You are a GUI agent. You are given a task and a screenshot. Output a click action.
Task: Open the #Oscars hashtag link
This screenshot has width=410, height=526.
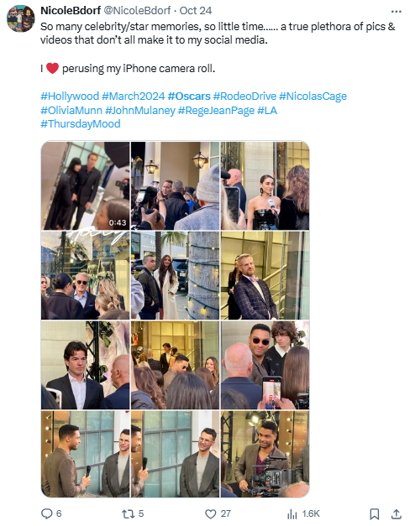189,96
